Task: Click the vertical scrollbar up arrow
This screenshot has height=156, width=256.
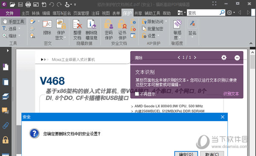Action: pos(253,52)
